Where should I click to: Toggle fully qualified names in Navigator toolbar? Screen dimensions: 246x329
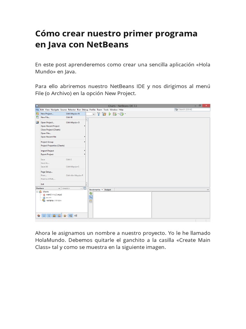click(x=65, y=216)
